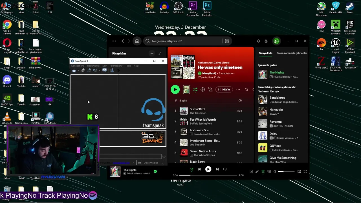Invite collaborators to the playlist
Image resolution: width=361 pixels, height=203 pixels.
(x=210, y=90)
